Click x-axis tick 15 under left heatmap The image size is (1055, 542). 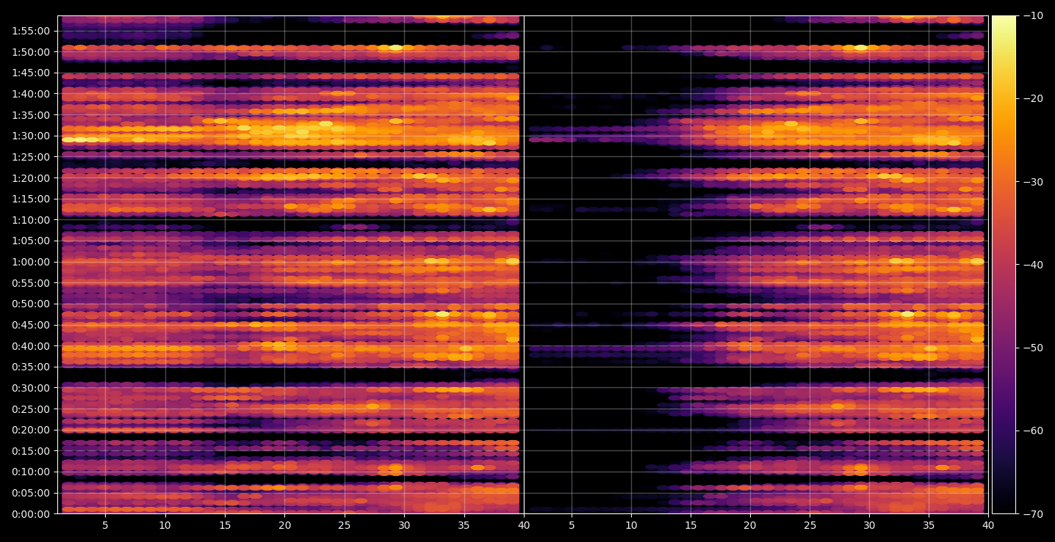point(225,525)
